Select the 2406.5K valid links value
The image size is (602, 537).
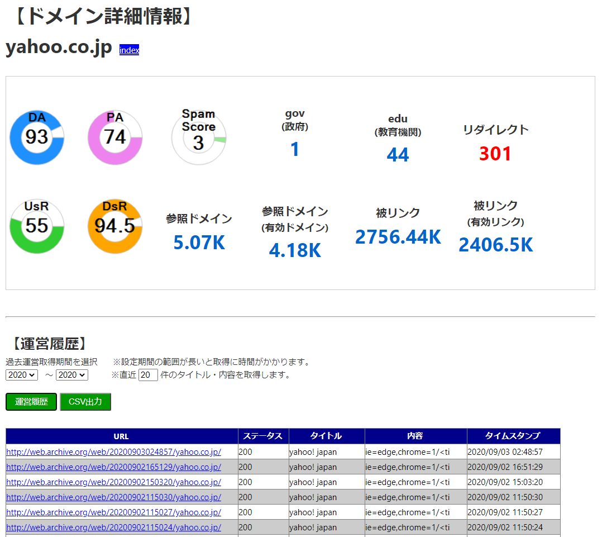click(496, 245)
